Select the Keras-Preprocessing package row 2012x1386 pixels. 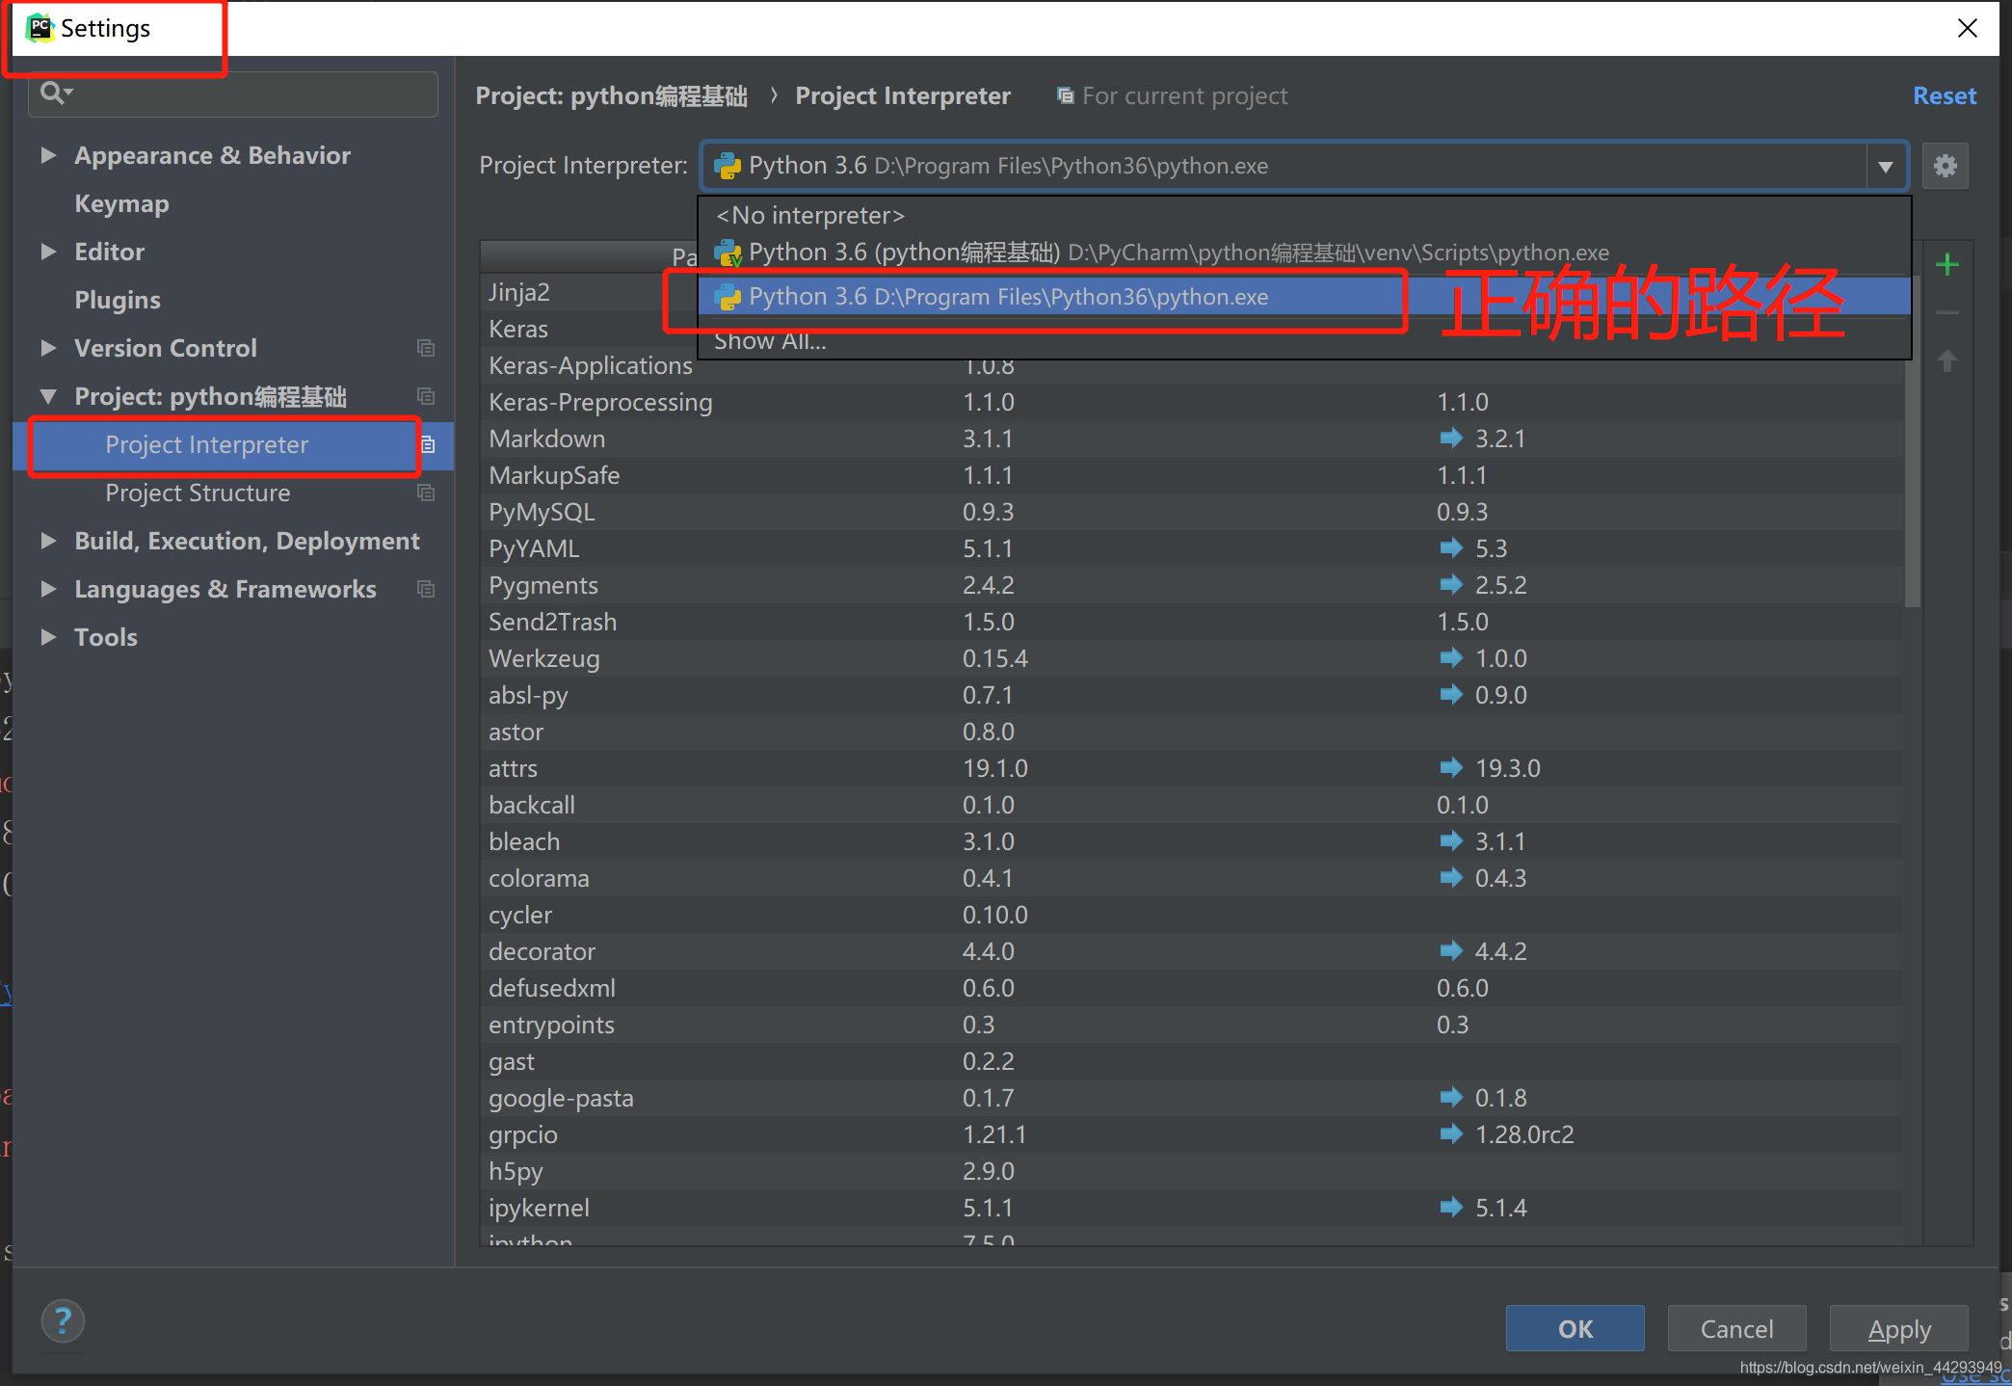tap(1192, 402)
